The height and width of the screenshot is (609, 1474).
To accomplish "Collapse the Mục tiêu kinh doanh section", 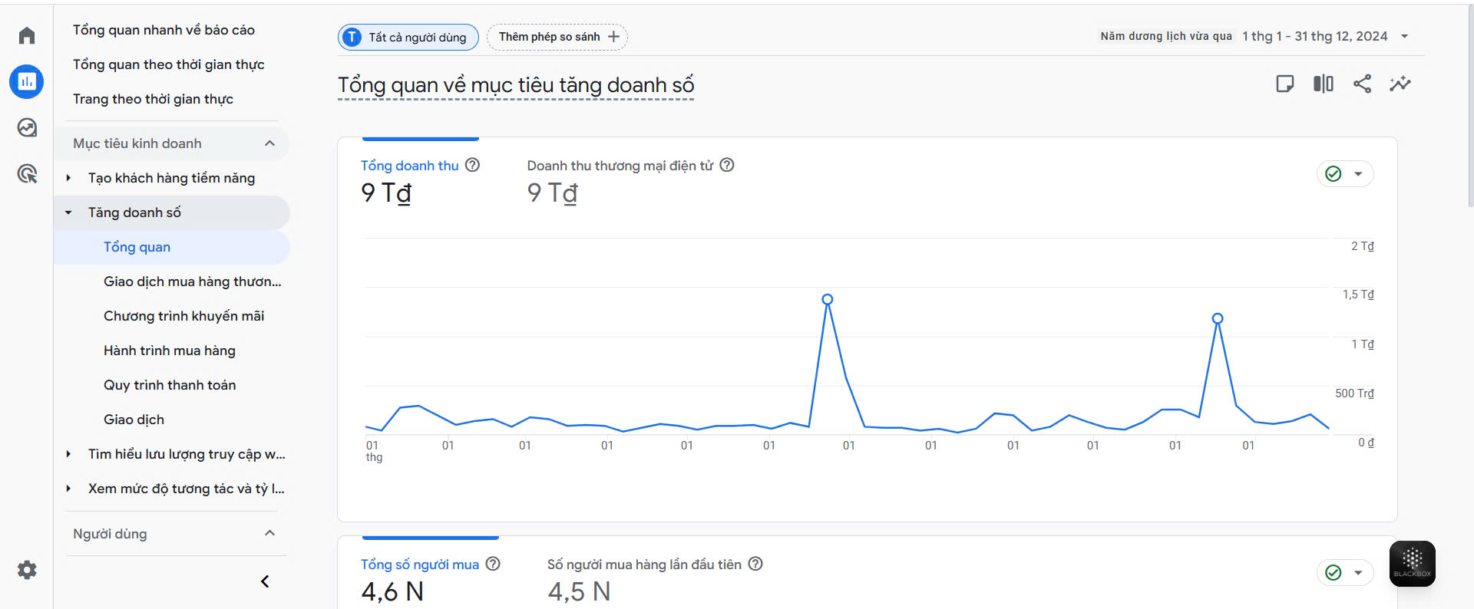I will tap(269, 143).
